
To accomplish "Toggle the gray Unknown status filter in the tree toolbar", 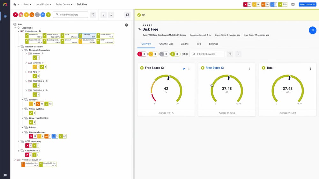I will pyautogui.click(x=37, y=15).
